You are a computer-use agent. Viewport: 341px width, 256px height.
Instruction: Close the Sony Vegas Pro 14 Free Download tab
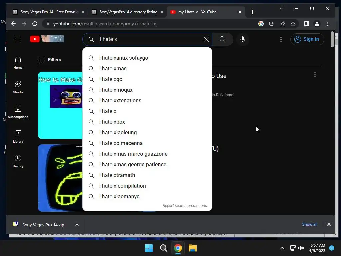83,12
